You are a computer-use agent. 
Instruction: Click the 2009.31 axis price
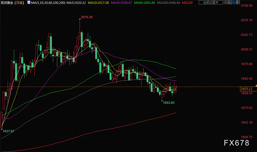click(247, 49)
